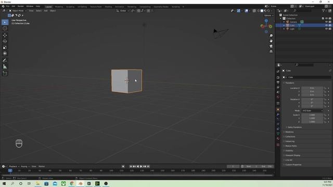Open the Object Data green triangle tab
Viewport: 333px width, 187px height.
(x=278, y=133)
